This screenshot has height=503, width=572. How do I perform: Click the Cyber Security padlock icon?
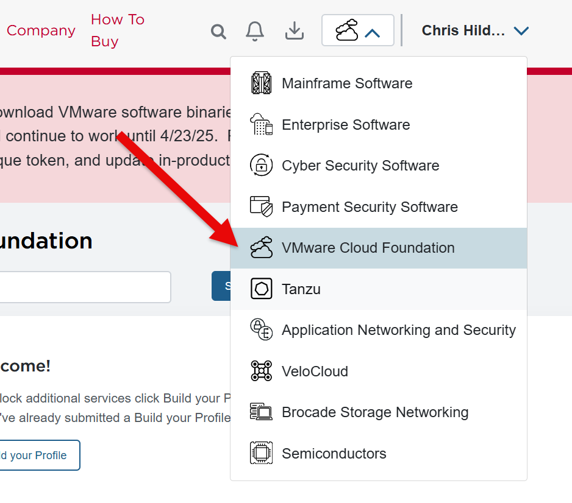point(262,166)
